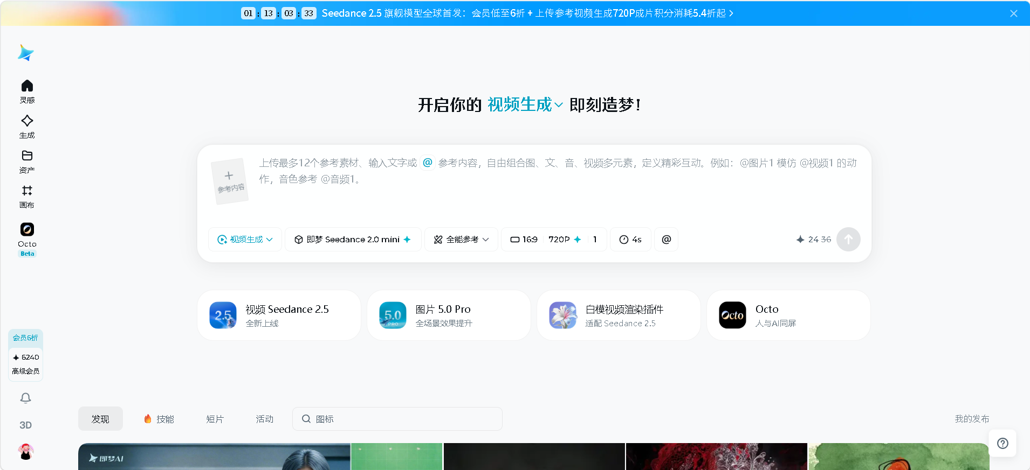Add reference content with the plus tile
The height and width of the screenshot is (470, 1030).
pos(230,181)
